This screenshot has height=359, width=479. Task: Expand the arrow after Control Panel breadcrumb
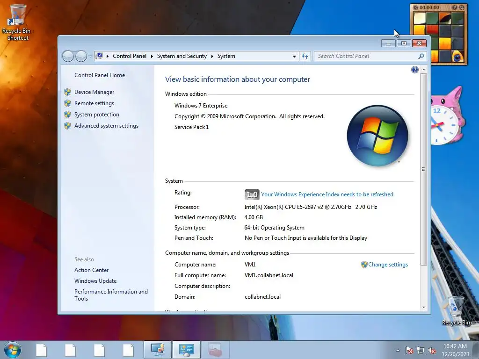152,56
